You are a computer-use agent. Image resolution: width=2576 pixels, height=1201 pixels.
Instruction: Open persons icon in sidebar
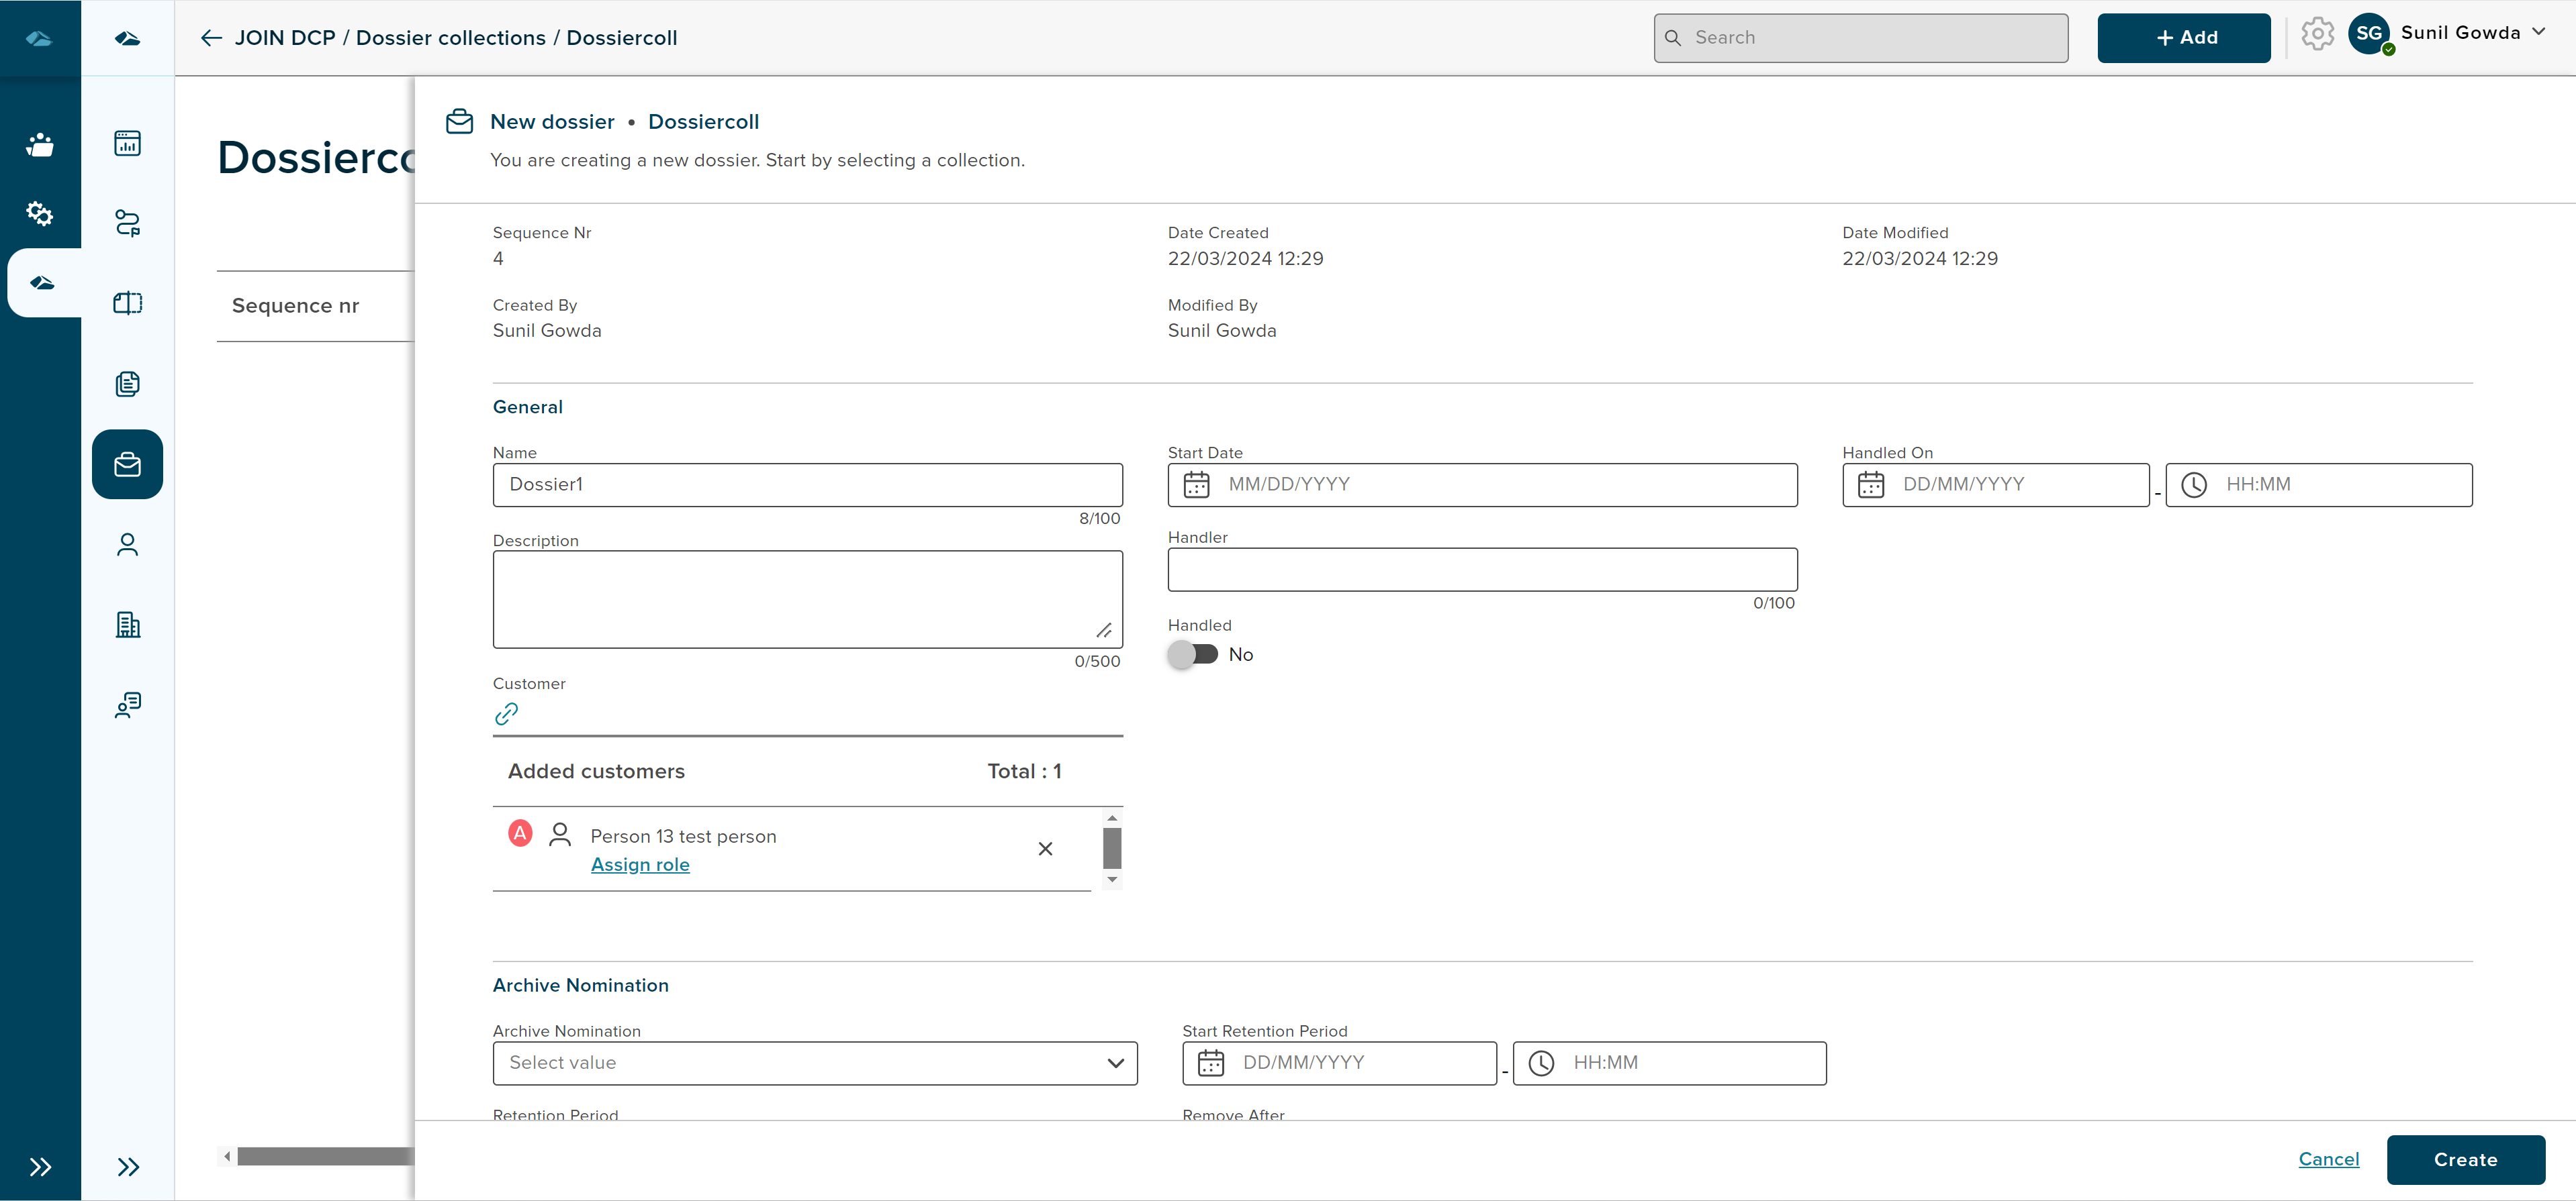[x=127, y=545]
